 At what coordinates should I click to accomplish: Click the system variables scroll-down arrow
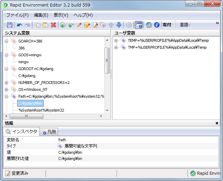point(107,111)
